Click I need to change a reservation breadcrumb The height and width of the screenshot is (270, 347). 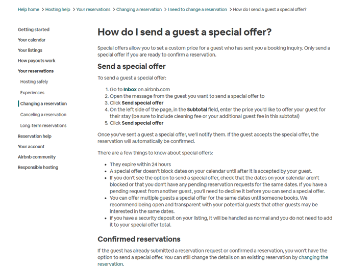(x=197, y=10)
